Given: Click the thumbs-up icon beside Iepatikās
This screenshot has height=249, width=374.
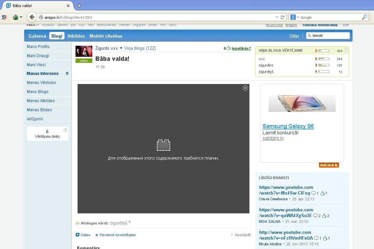Looking at the screenshot, I should click(228, 48).
